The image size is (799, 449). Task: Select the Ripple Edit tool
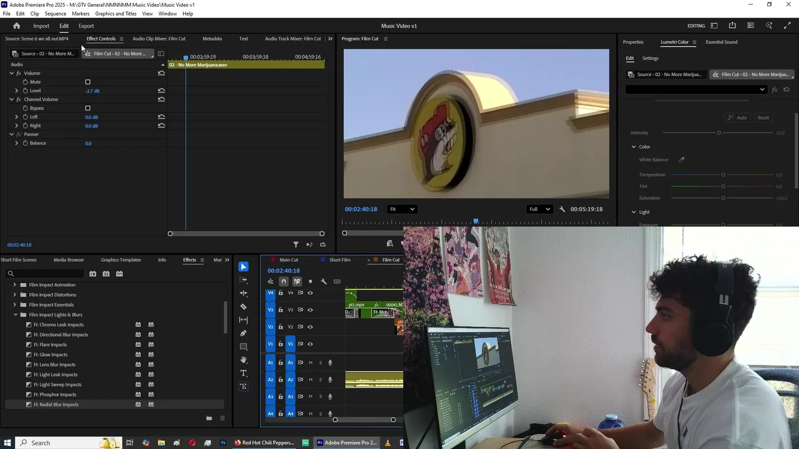click(x=243, y=293)
